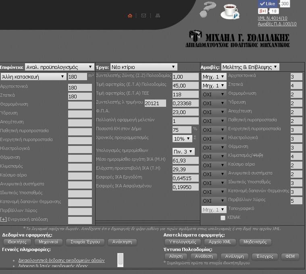Viewport: 306px width, 274px height.
Task: Open the envelope contact icon
Action: 144,16
